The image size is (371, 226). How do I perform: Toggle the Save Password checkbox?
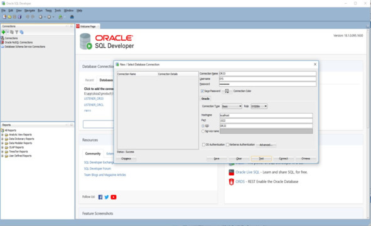click(202, 91)
